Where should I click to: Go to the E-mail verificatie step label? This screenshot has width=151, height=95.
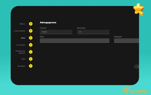click(19, 31)
